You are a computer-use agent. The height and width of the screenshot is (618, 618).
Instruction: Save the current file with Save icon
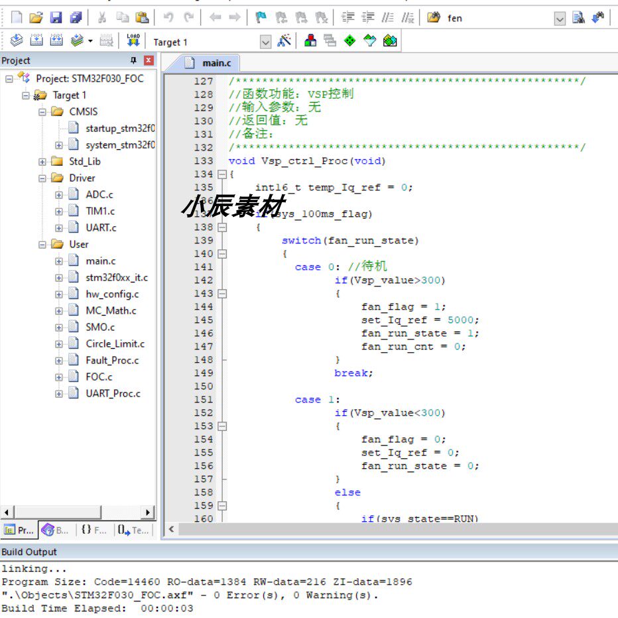(x=56, y=18)
